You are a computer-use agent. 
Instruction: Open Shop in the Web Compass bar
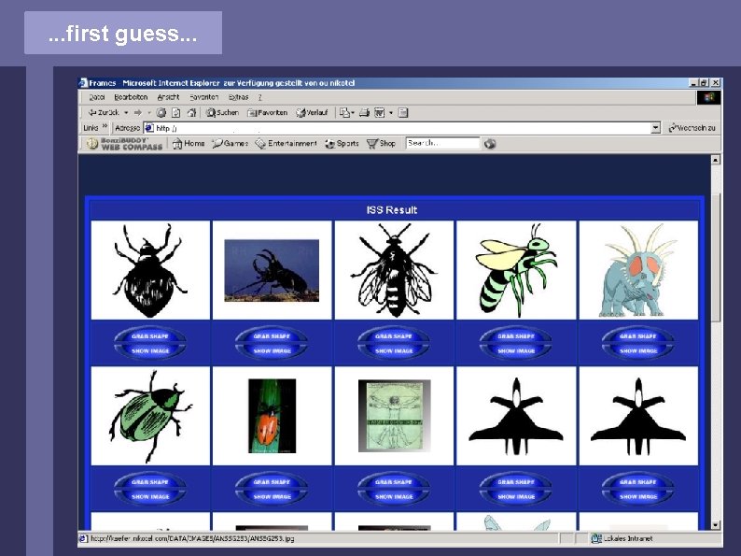381,143
